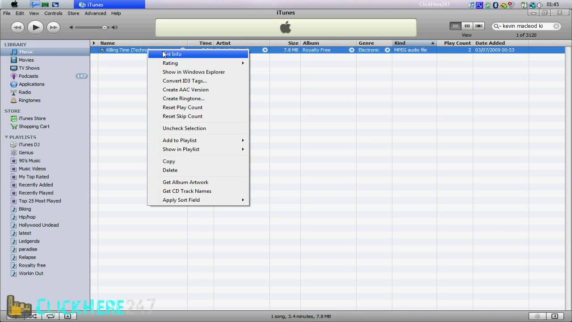Switch to Cover Flow view
Screen dimensions: 572x322
(x=479, y=26)
